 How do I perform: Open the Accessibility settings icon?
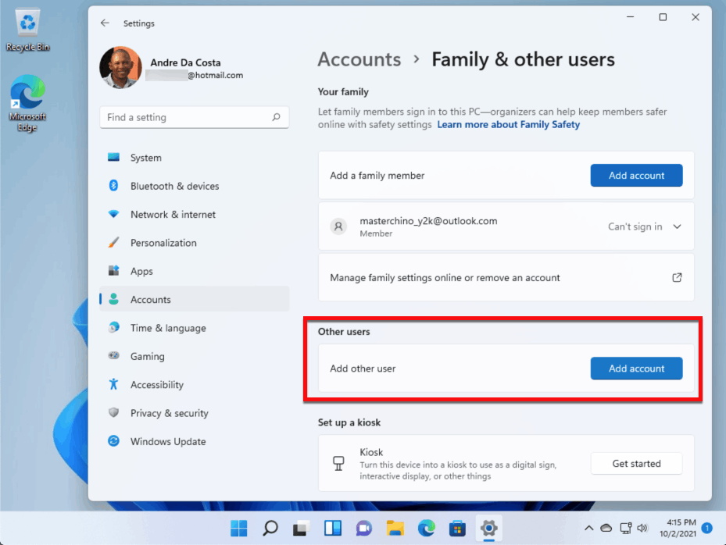coord(114,385)
